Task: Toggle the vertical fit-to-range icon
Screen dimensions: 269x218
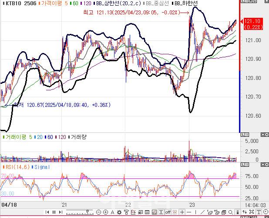Action: (161, 212)
